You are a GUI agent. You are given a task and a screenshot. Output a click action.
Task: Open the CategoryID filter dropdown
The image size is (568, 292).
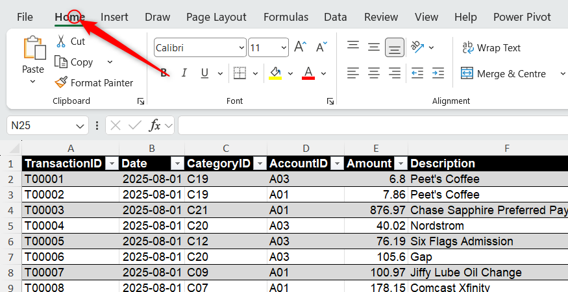(x=260, y=164)
